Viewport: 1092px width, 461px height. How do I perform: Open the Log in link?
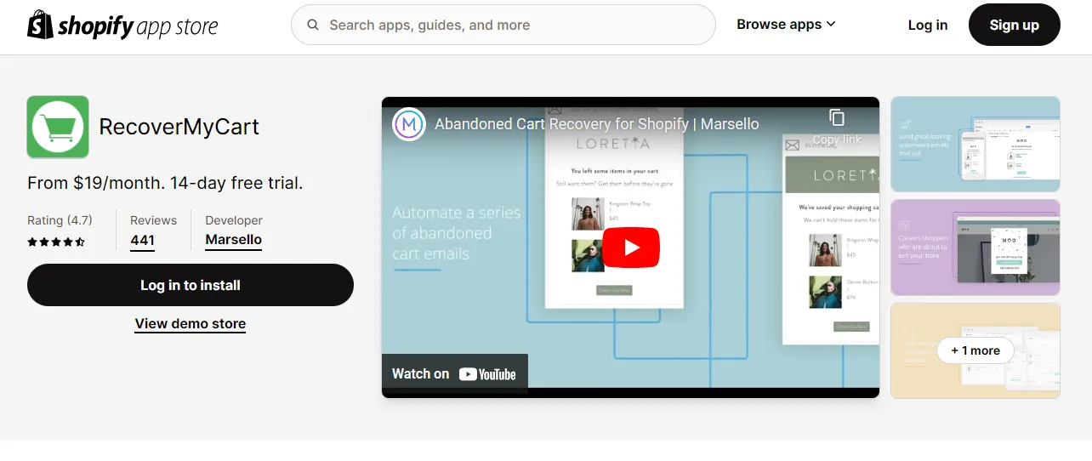coord(927,25)
